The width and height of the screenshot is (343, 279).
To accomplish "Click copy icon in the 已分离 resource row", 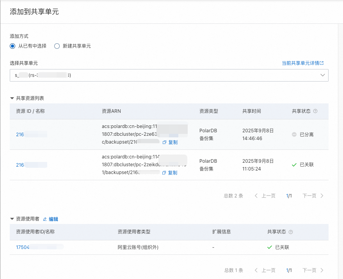I will (165, 142).
